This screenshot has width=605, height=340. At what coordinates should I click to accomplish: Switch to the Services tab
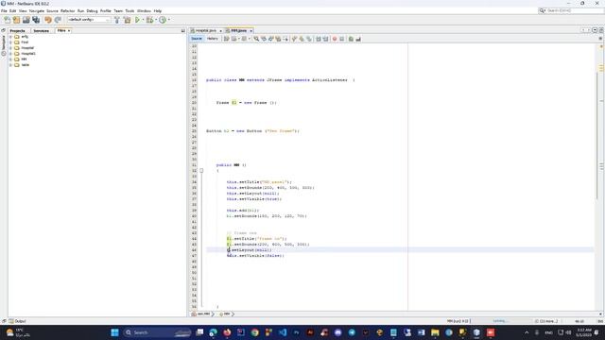(41, 30)
